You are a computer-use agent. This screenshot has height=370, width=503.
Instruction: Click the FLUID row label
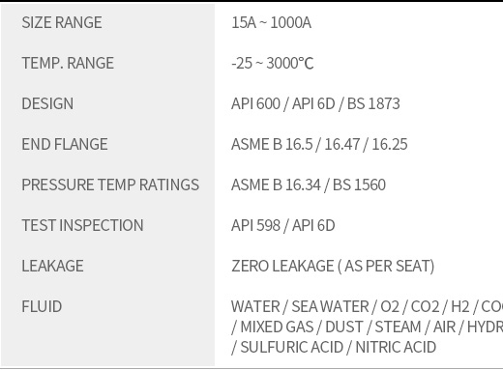[42, 306]
